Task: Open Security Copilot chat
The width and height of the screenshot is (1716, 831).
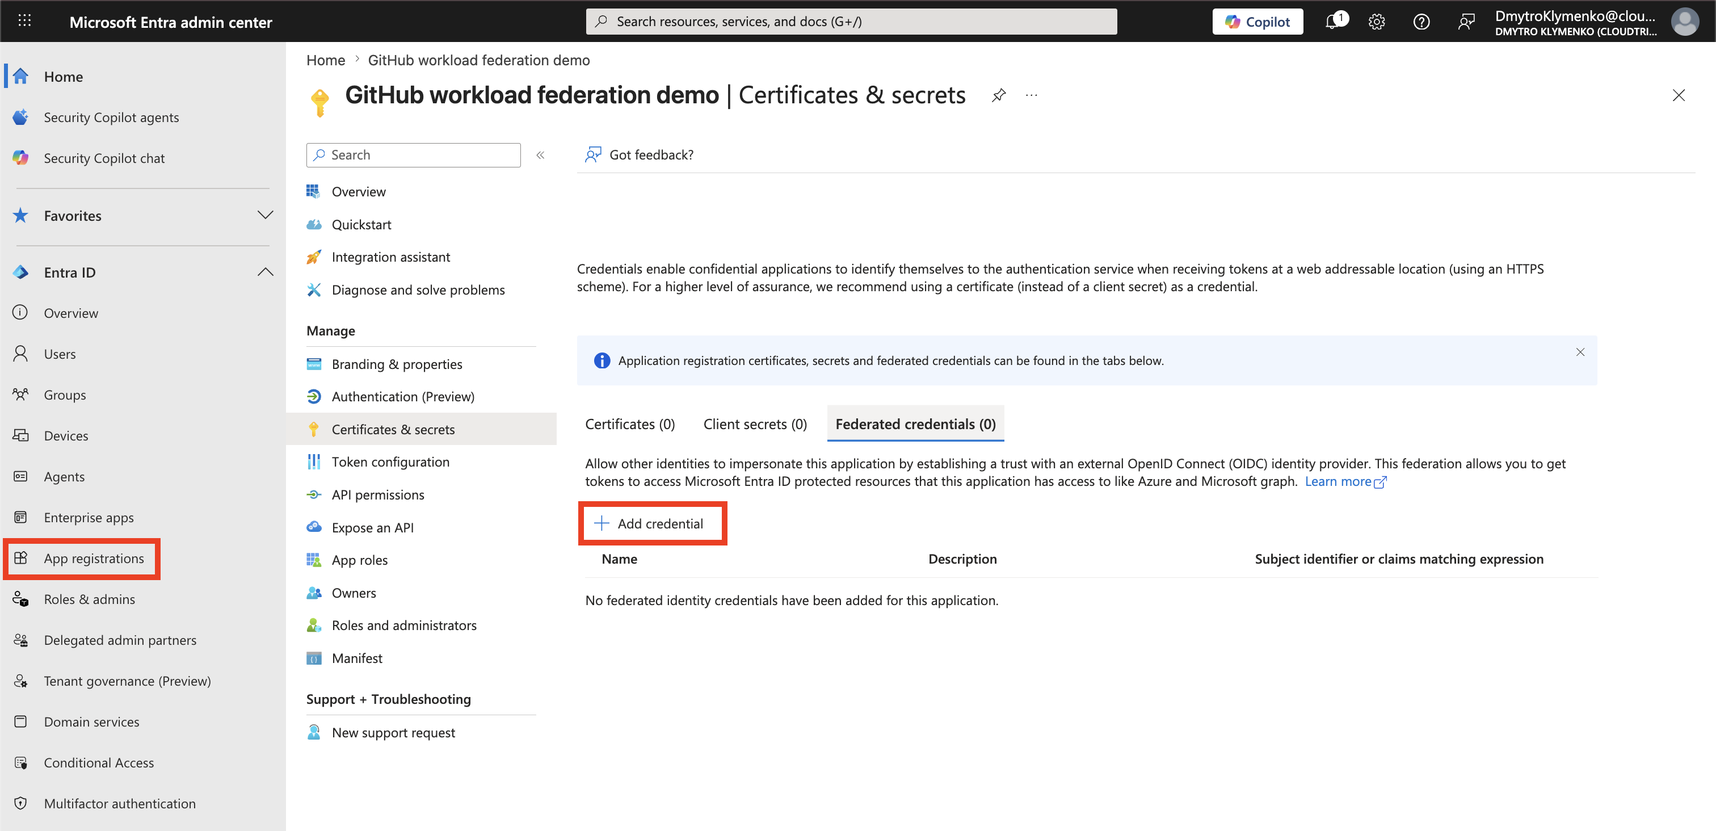Action: 104,158
